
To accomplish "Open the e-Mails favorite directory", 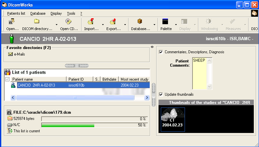I will [20, 54].
